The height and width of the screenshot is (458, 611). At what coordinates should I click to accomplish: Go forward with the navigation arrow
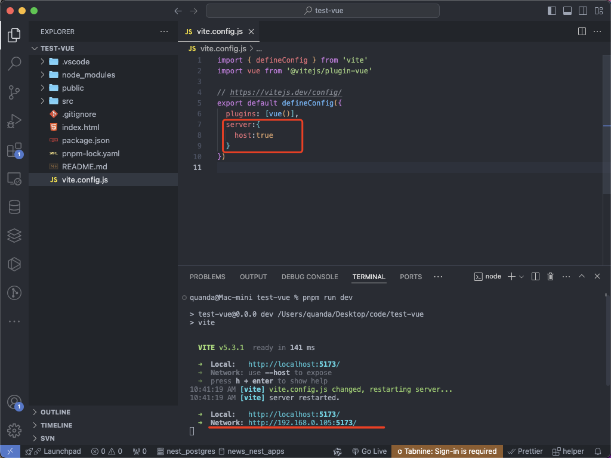194,11
